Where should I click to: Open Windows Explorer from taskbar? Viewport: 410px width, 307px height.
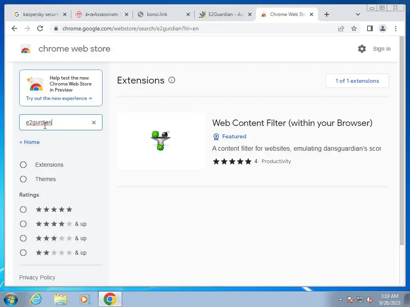coord(60,299)
